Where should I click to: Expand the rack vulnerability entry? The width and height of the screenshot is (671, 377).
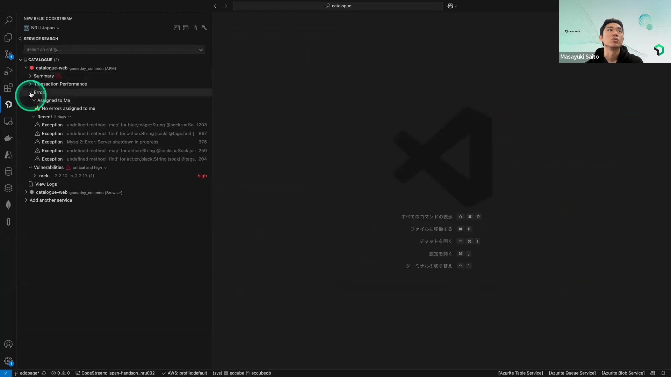pyautogui.click(x=35, y=176)
